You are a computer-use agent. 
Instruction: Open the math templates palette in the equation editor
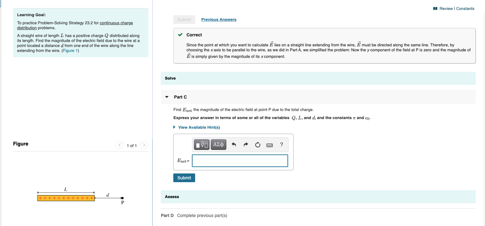tap(201, 144)
